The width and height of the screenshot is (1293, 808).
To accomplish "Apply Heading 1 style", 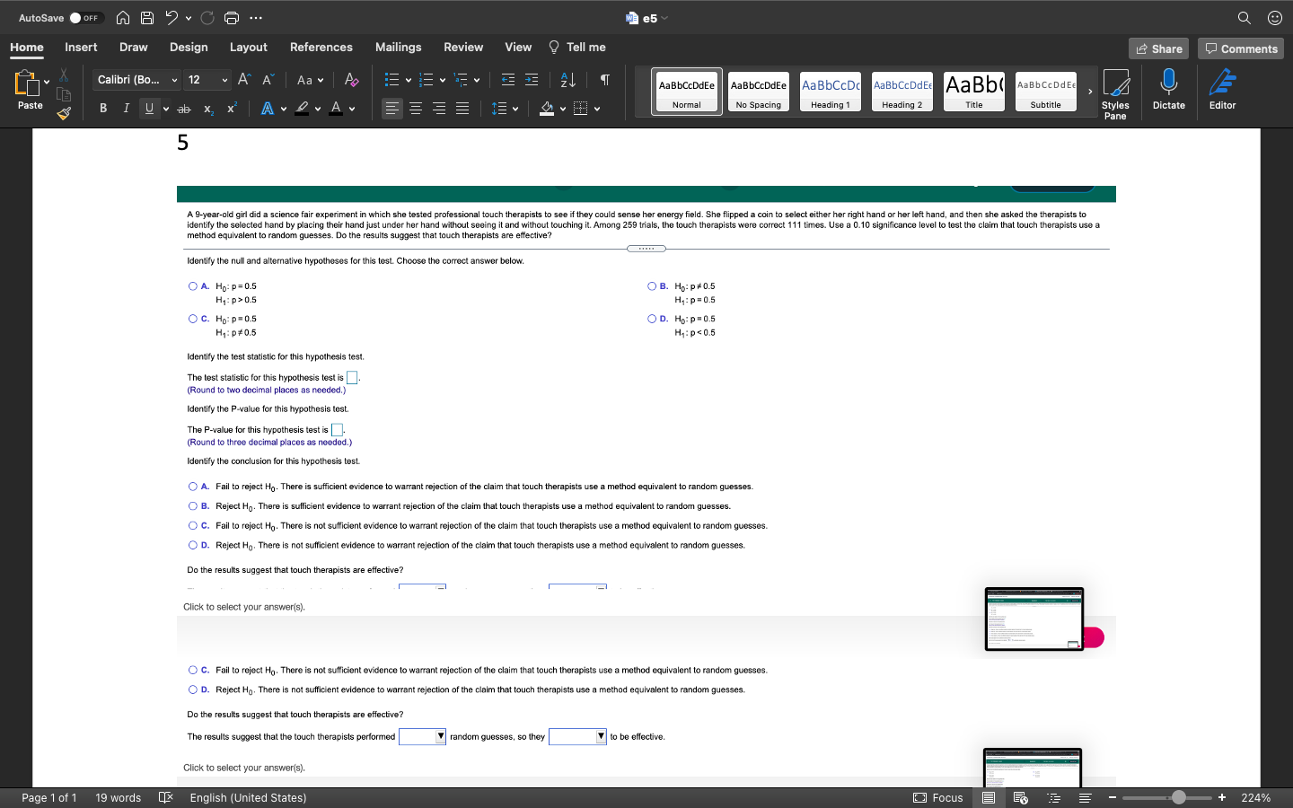I will coord(831,92).
